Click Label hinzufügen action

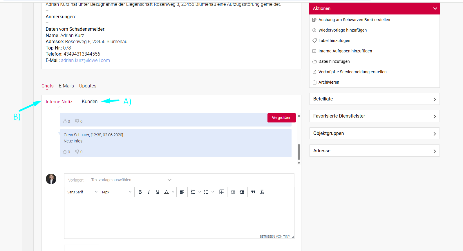[334, 41]
